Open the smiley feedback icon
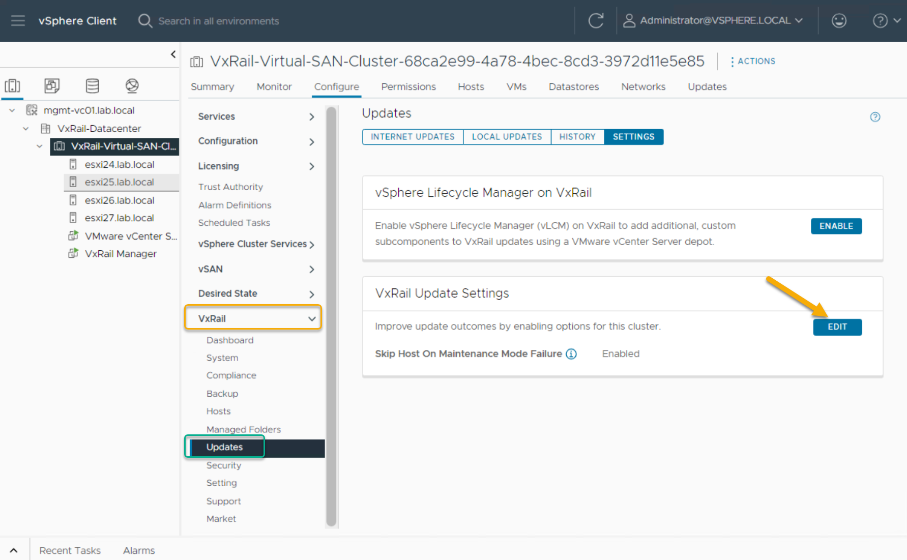This screenshot has height=560, width=907. [x=839, y=21]
